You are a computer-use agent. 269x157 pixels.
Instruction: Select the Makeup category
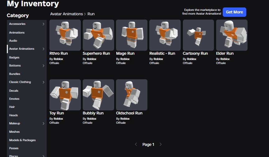click(15, 123)
